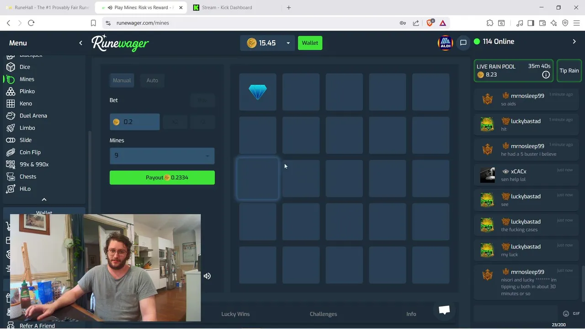Click luckybastad on the 'hit' message

coord(526,121)
